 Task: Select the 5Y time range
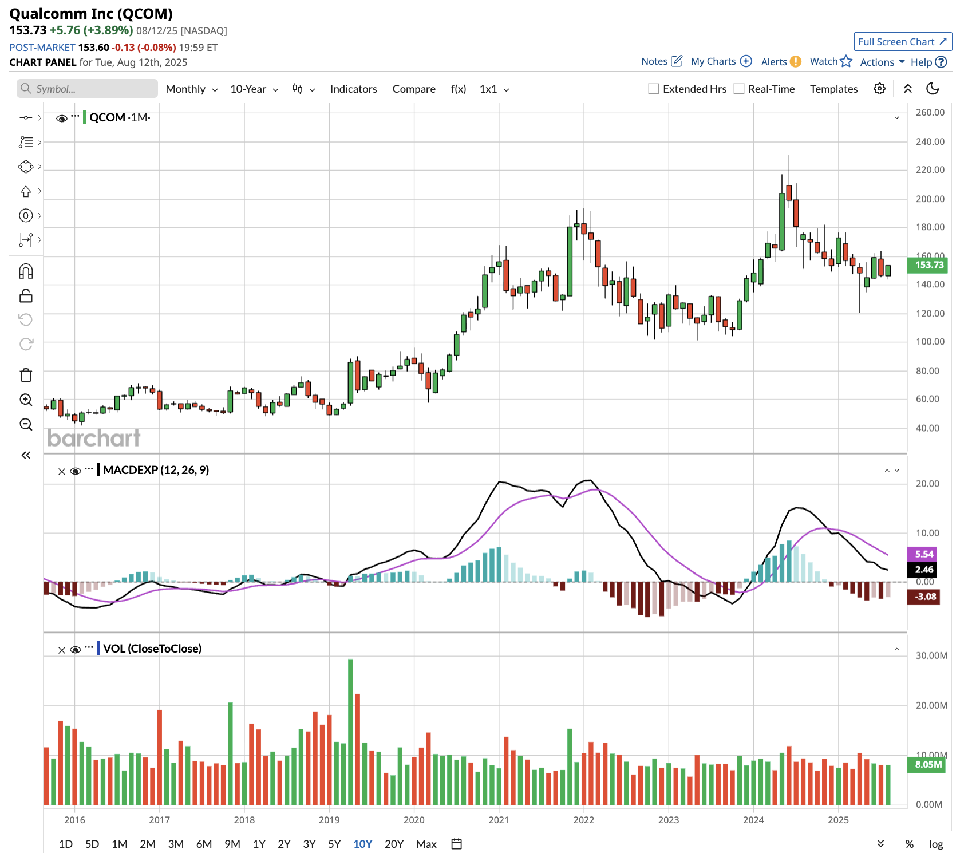coord(334,844)
